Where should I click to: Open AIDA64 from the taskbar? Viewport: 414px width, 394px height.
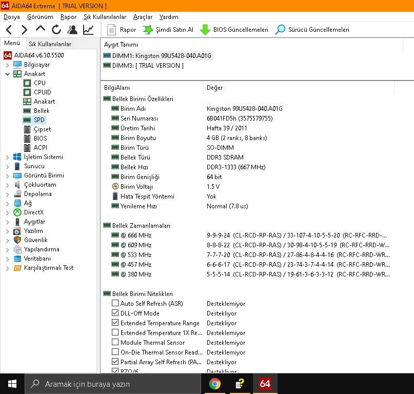265,384
